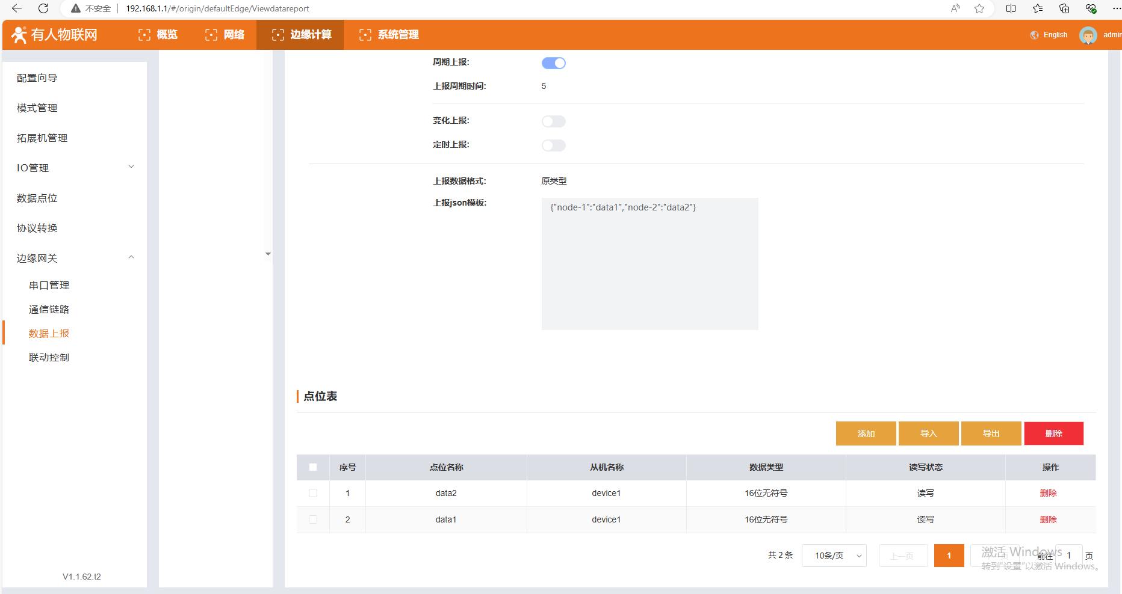Click the orange 添加 button
The height and width of the screenshot is (594, 1122).
click(866, 433)
